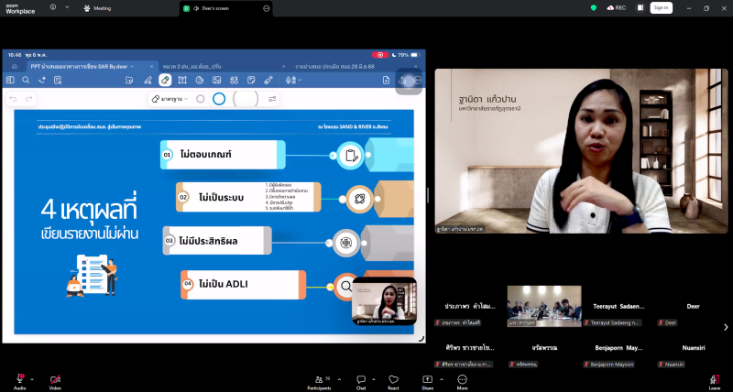Select the meeting room video thumbnail
Image resolution: width=733 pixels, height=392 pixels.
point(544,307)
